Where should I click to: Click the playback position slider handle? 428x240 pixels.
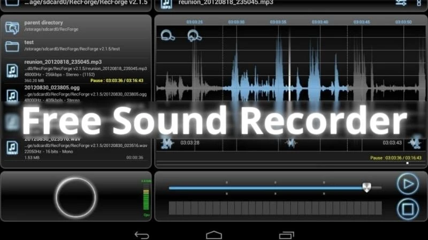coord(366,187)
